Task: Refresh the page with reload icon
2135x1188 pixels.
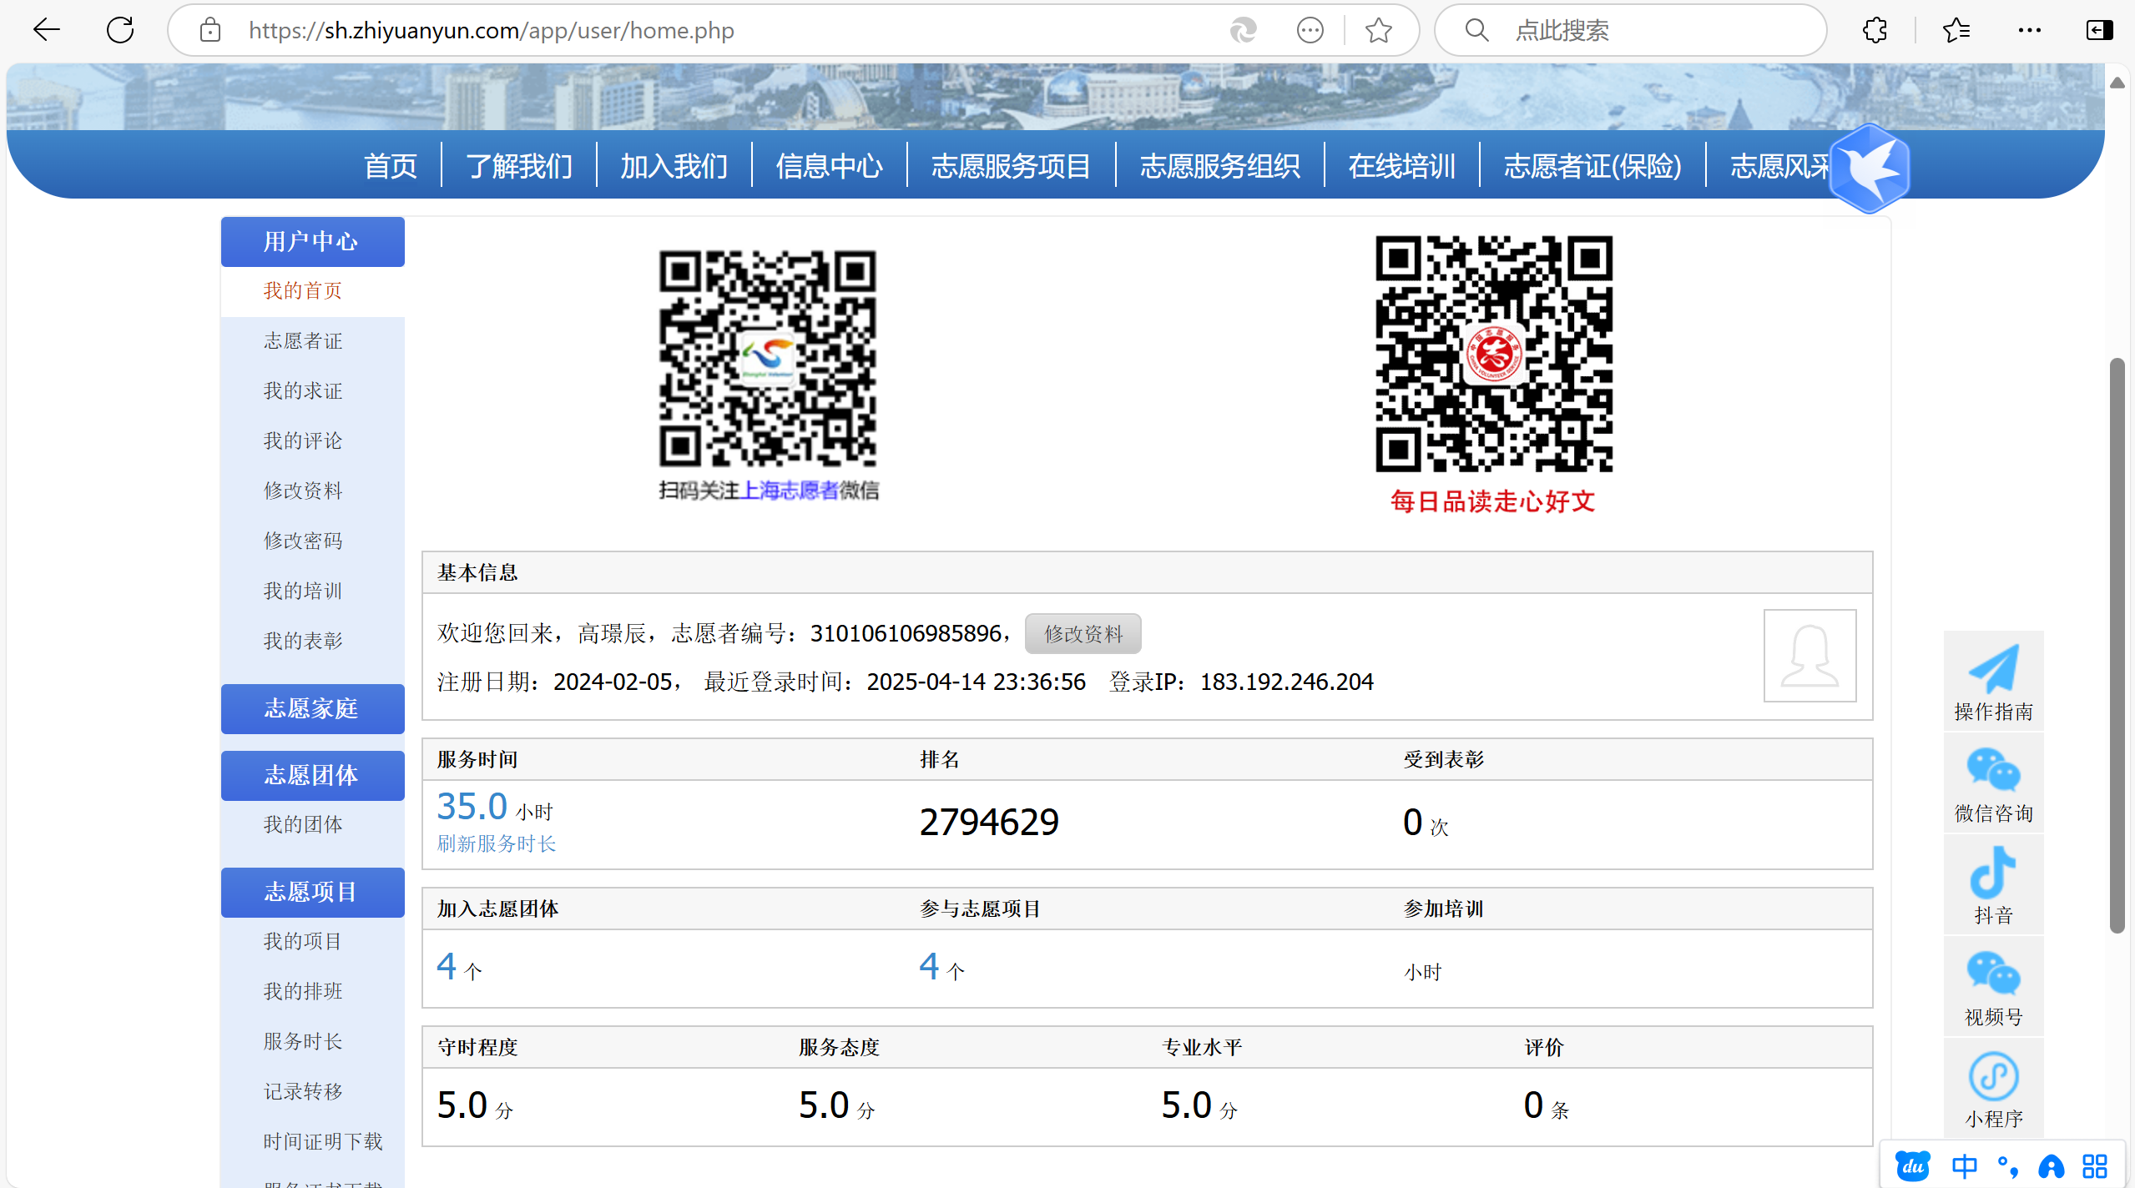Action: pyautogui.click(x=120, y=30)
